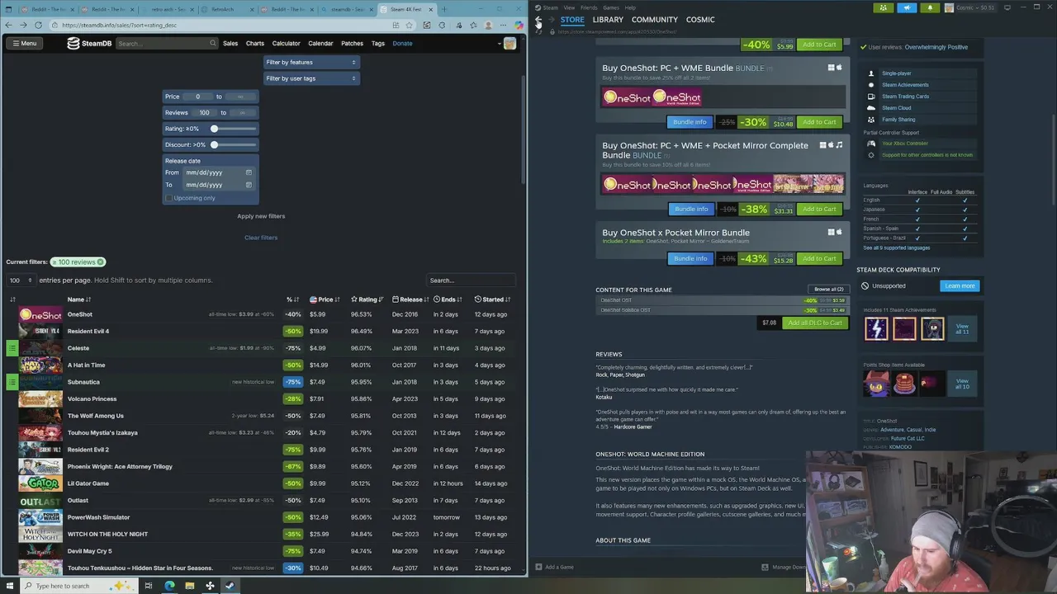The image size is (1057, 594).
Task: Remove the ≥100 reviews filter chip
Action: tap(100, 262)
